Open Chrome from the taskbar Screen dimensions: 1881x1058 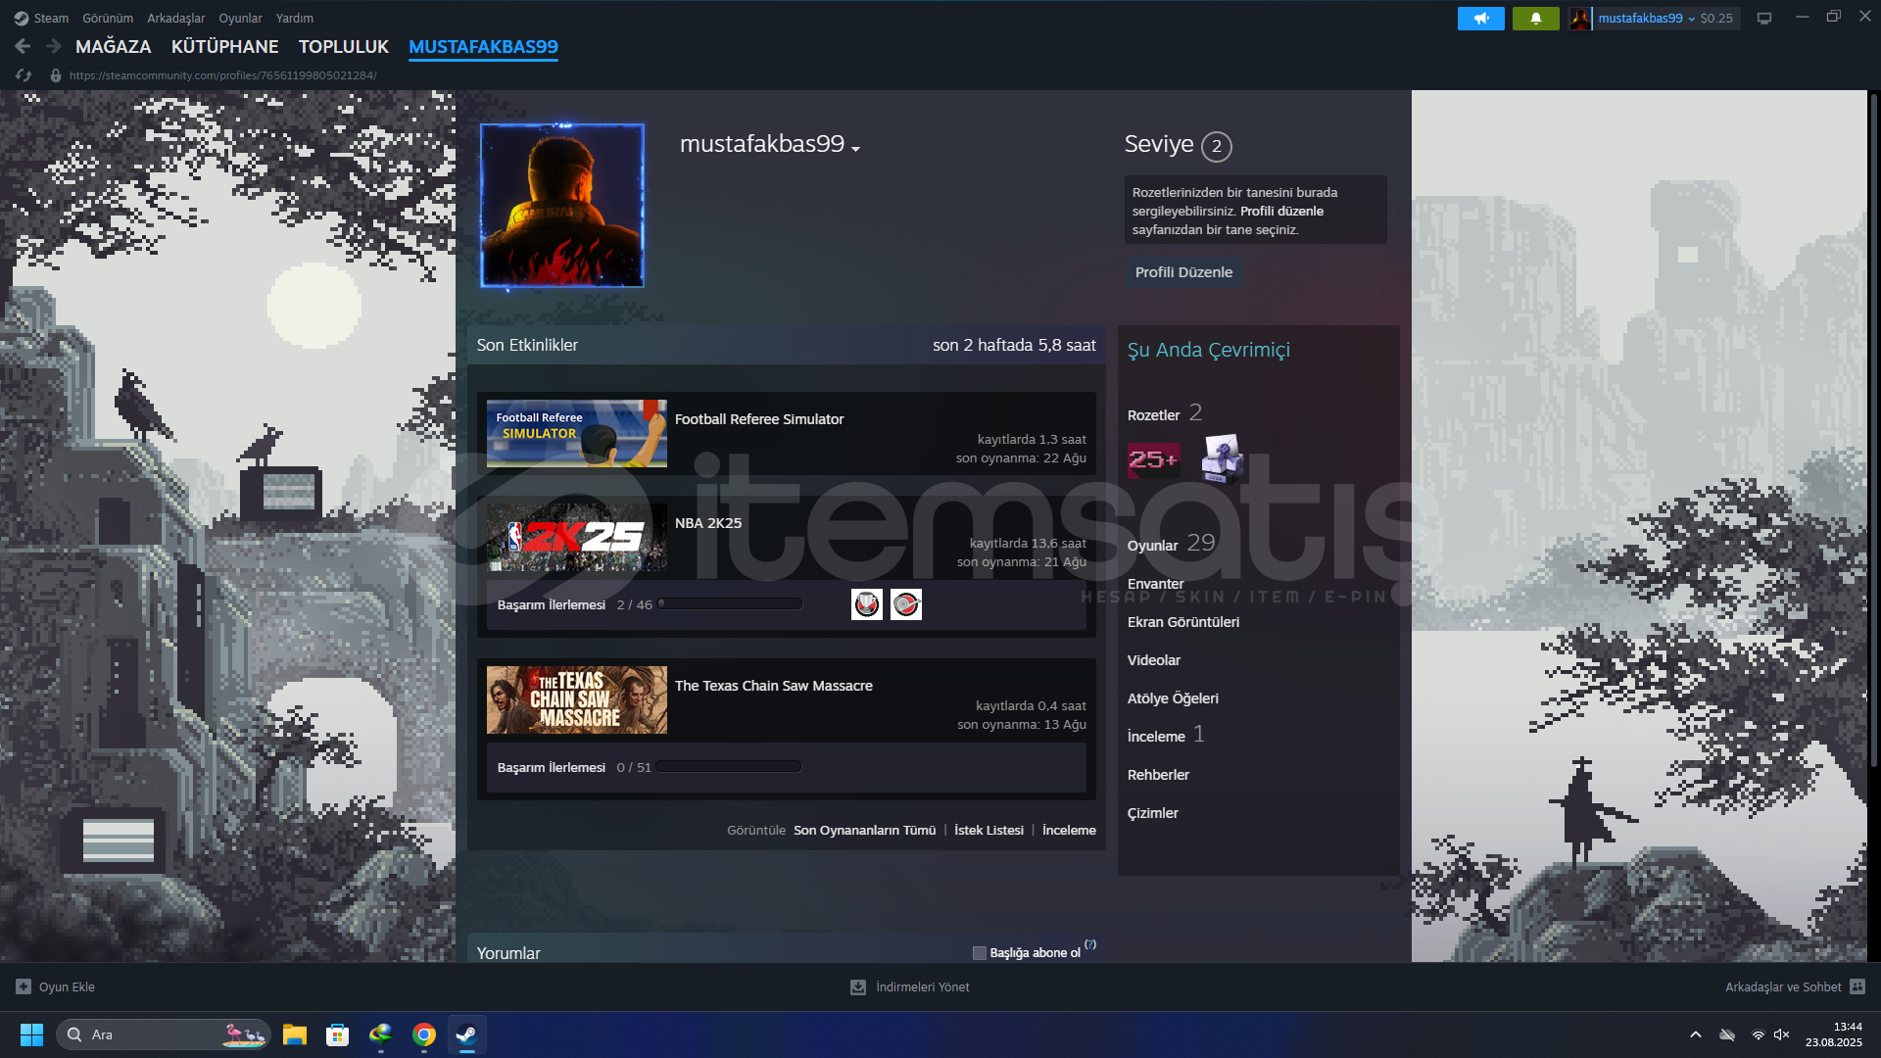coord(424,1034)
